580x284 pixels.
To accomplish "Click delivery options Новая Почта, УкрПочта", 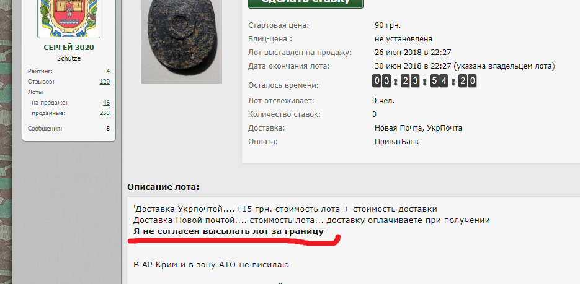I will click(418, 128).
